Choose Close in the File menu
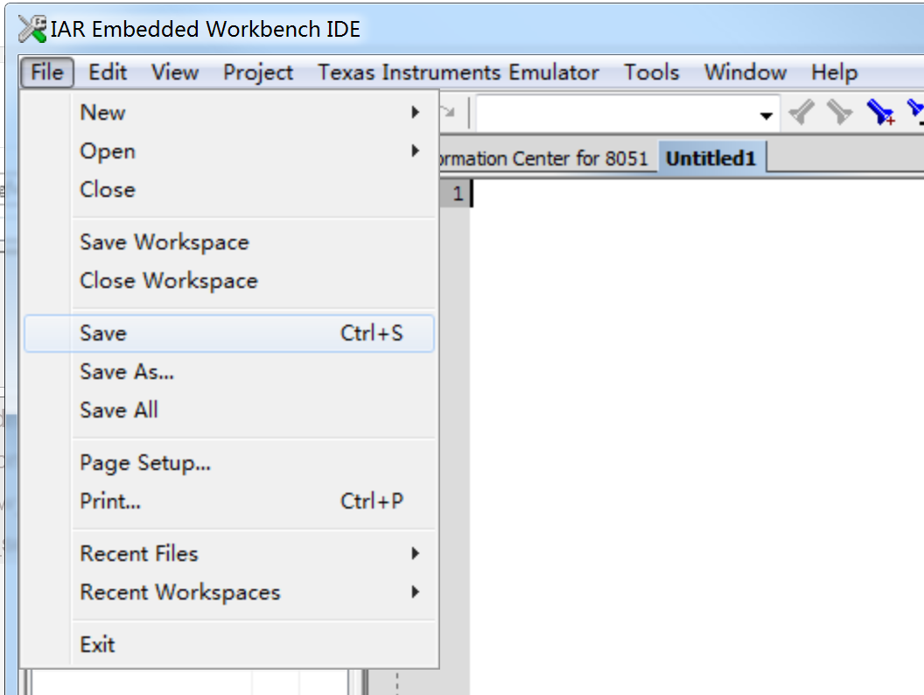The width and height of the screenshot is (924, 695). (x=230, y=190)
